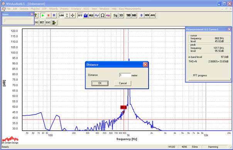233x150 pixels.
Task: Pause measurement with red pause icon
Action: pos(48,15)
